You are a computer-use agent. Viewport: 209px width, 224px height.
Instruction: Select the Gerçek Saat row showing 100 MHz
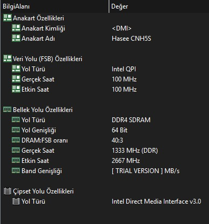(x=104, y=79)
